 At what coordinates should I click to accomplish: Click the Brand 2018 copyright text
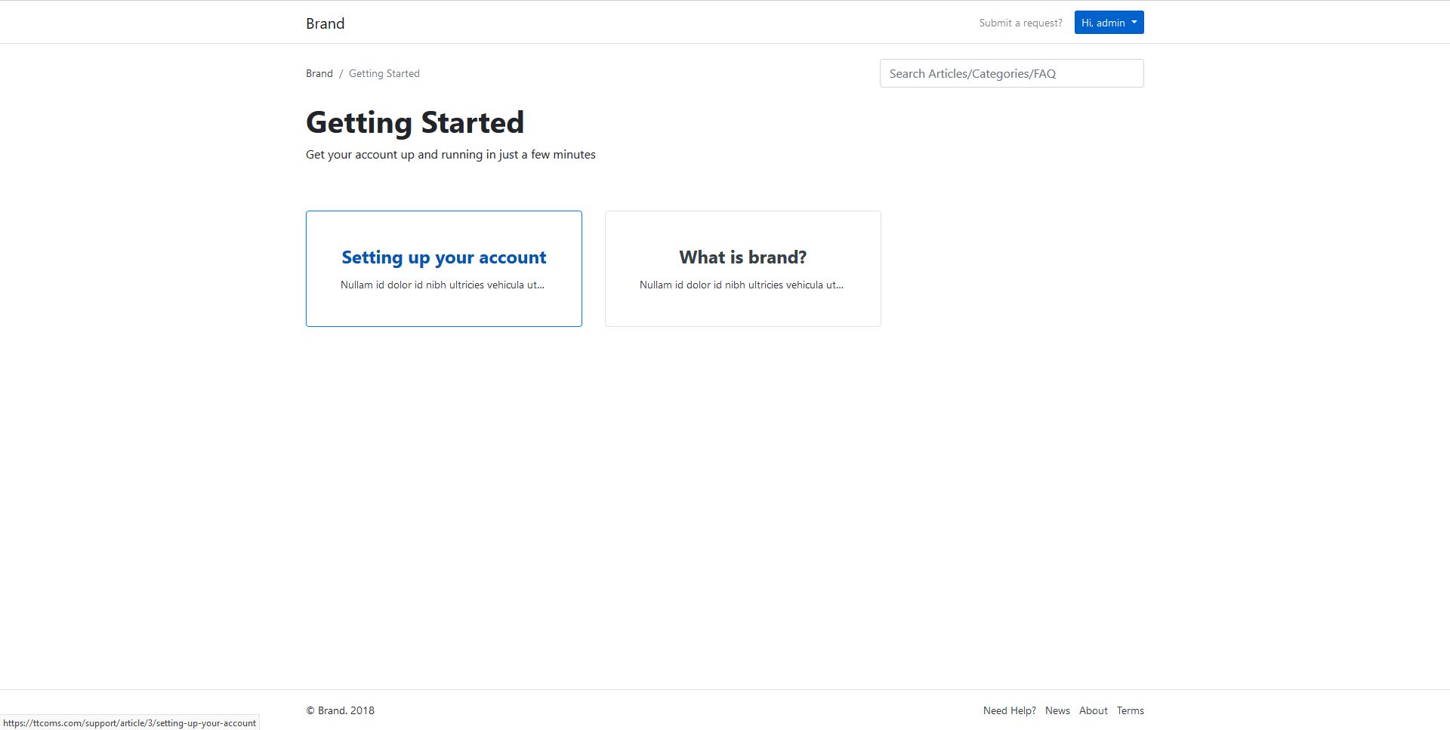tap(340, 710)
